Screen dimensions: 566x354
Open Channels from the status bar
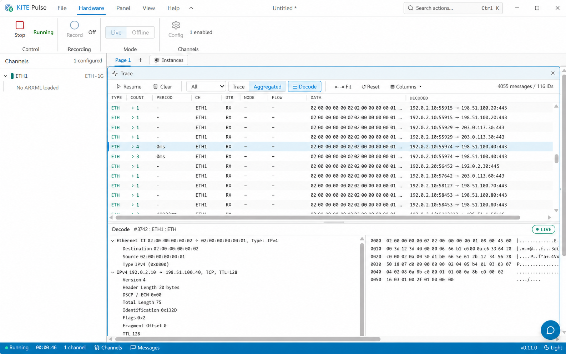tap(108, 348)
